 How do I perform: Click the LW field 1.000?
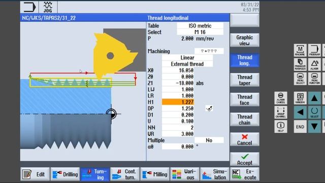point(178,89)
